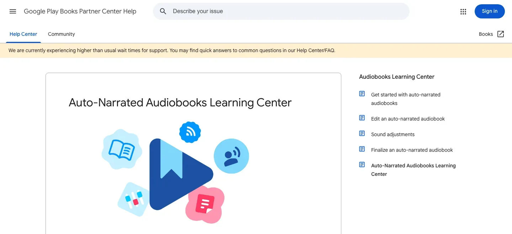Click the Sign in button
Viewport: 512px width, 234px height.
tap(490, 11)
